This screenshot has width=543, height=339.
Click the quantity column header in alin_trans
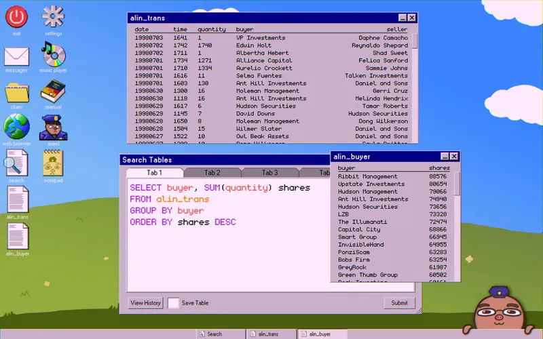[x=212, y=29]
